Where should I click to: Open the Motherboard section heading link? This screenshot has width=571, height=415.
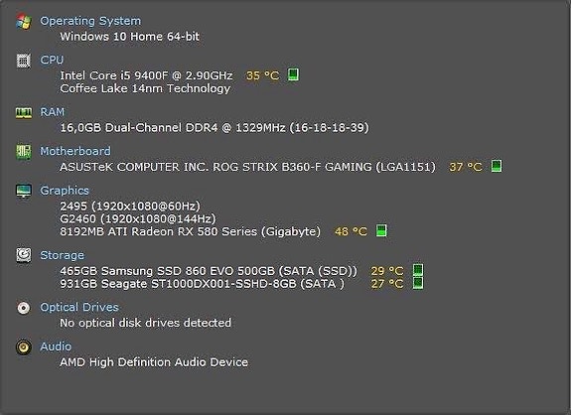(x=75, y=151)
